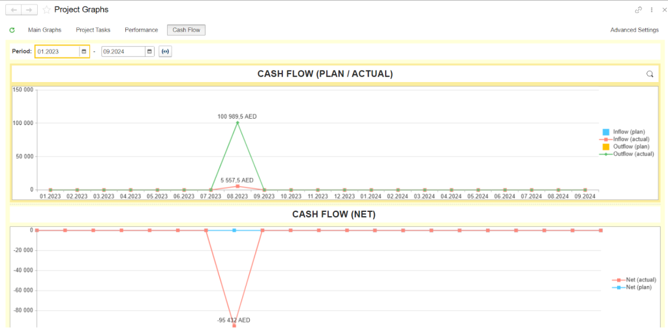The width and height of the screenshot is (668, 331).
Task: Toggle Inflow (plan) series in legend
Action: coord(628,132)
